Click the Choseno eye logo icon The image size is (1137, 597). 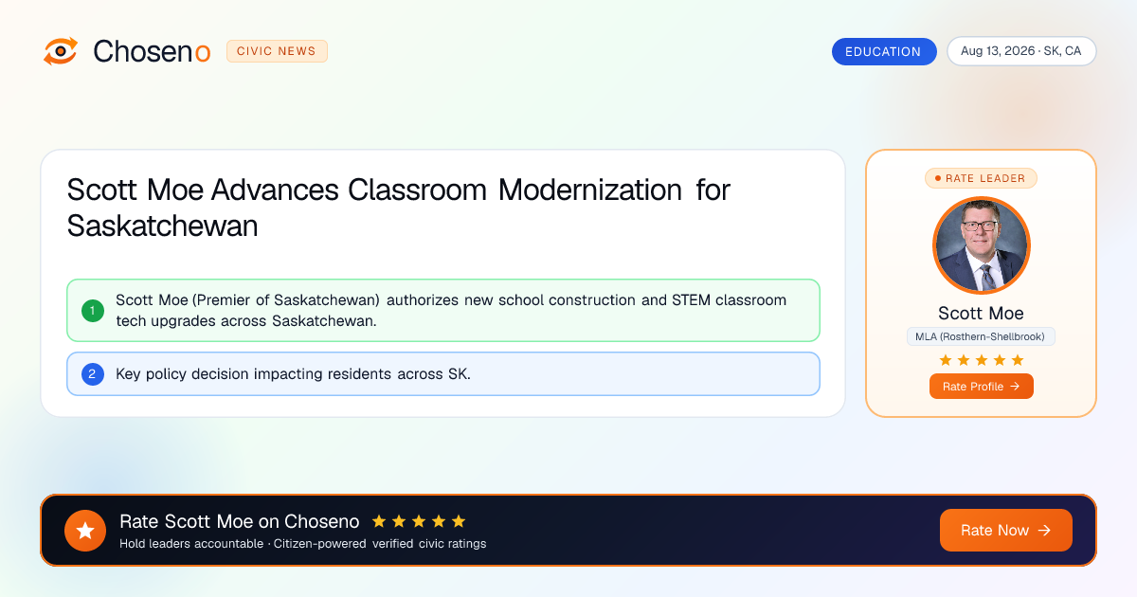pyautogui.click(x=61, y=51)
